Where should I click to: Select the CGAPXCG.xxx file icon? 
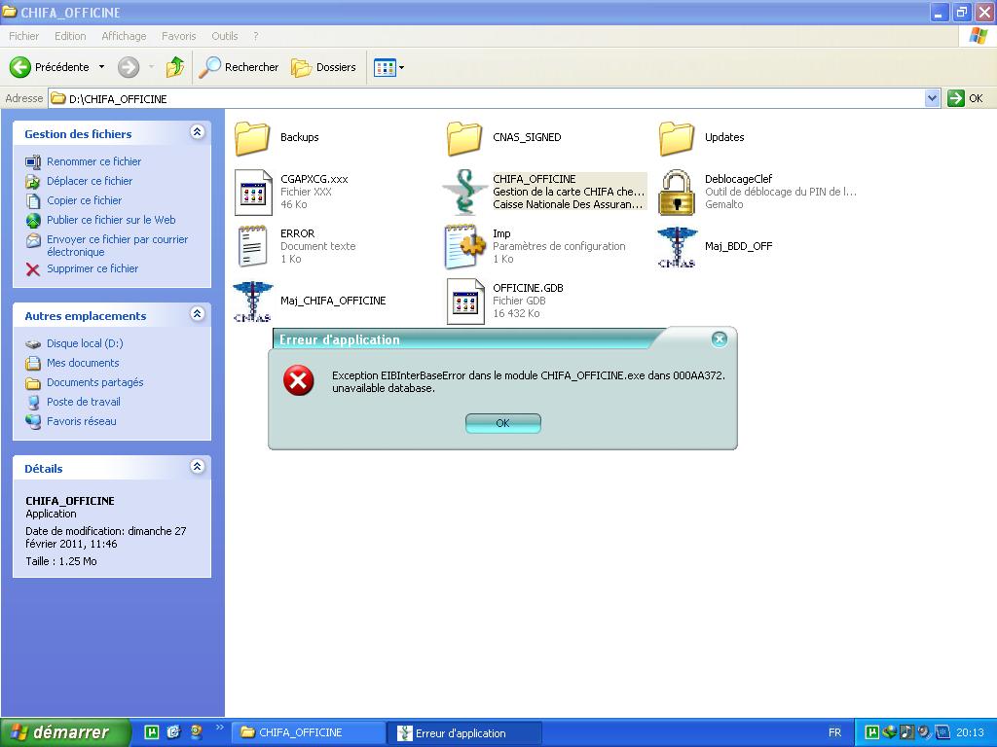253,192
